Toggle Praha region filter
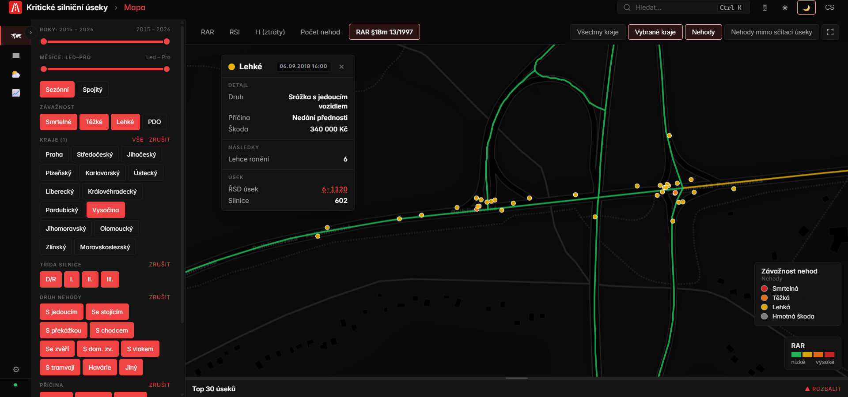The width and height of the screenshot is (848, 397). point(54,154)
